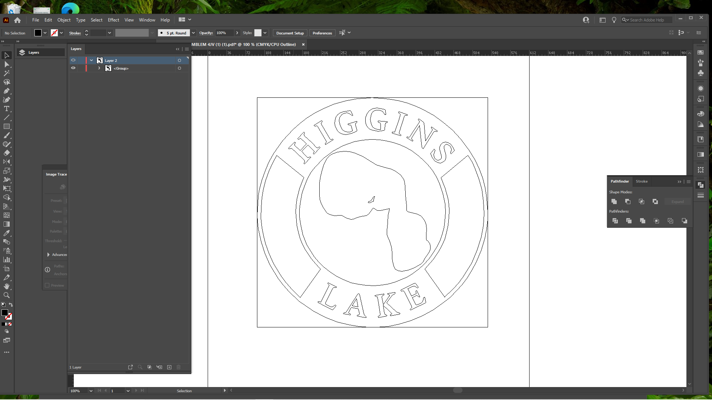This screenshot has height=400, width=712.
Task: Select the Selection tool arrow
Action: pos(7,56)
